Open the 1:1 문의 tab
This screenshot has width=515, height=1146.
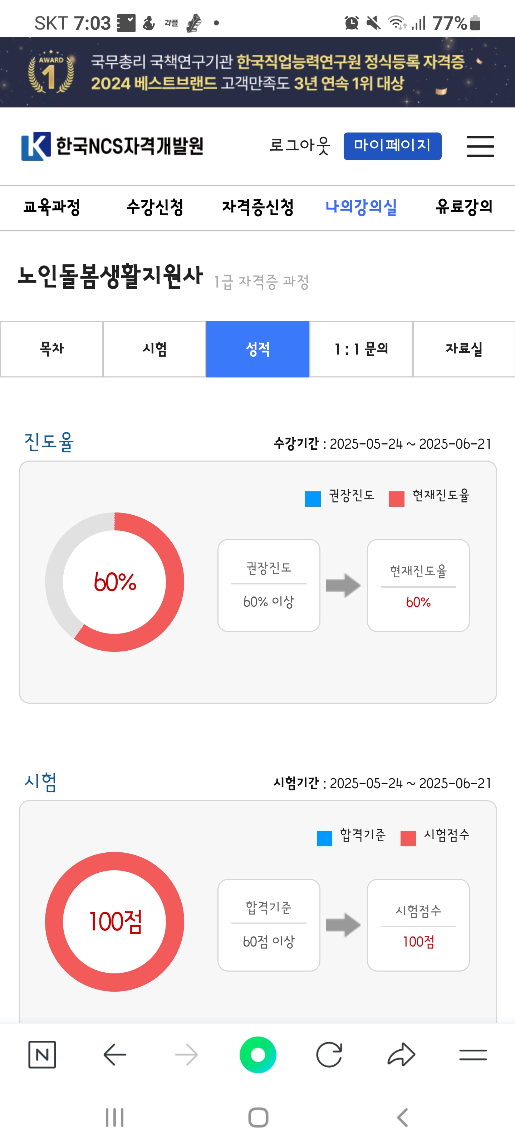[361, 349]
